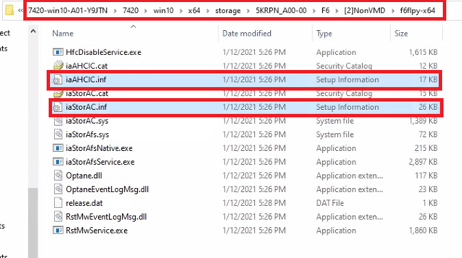The width and height of the screenshot is (462, 258).
Task: Select the Optane.dll file name
Action: (x=84, y=176)
